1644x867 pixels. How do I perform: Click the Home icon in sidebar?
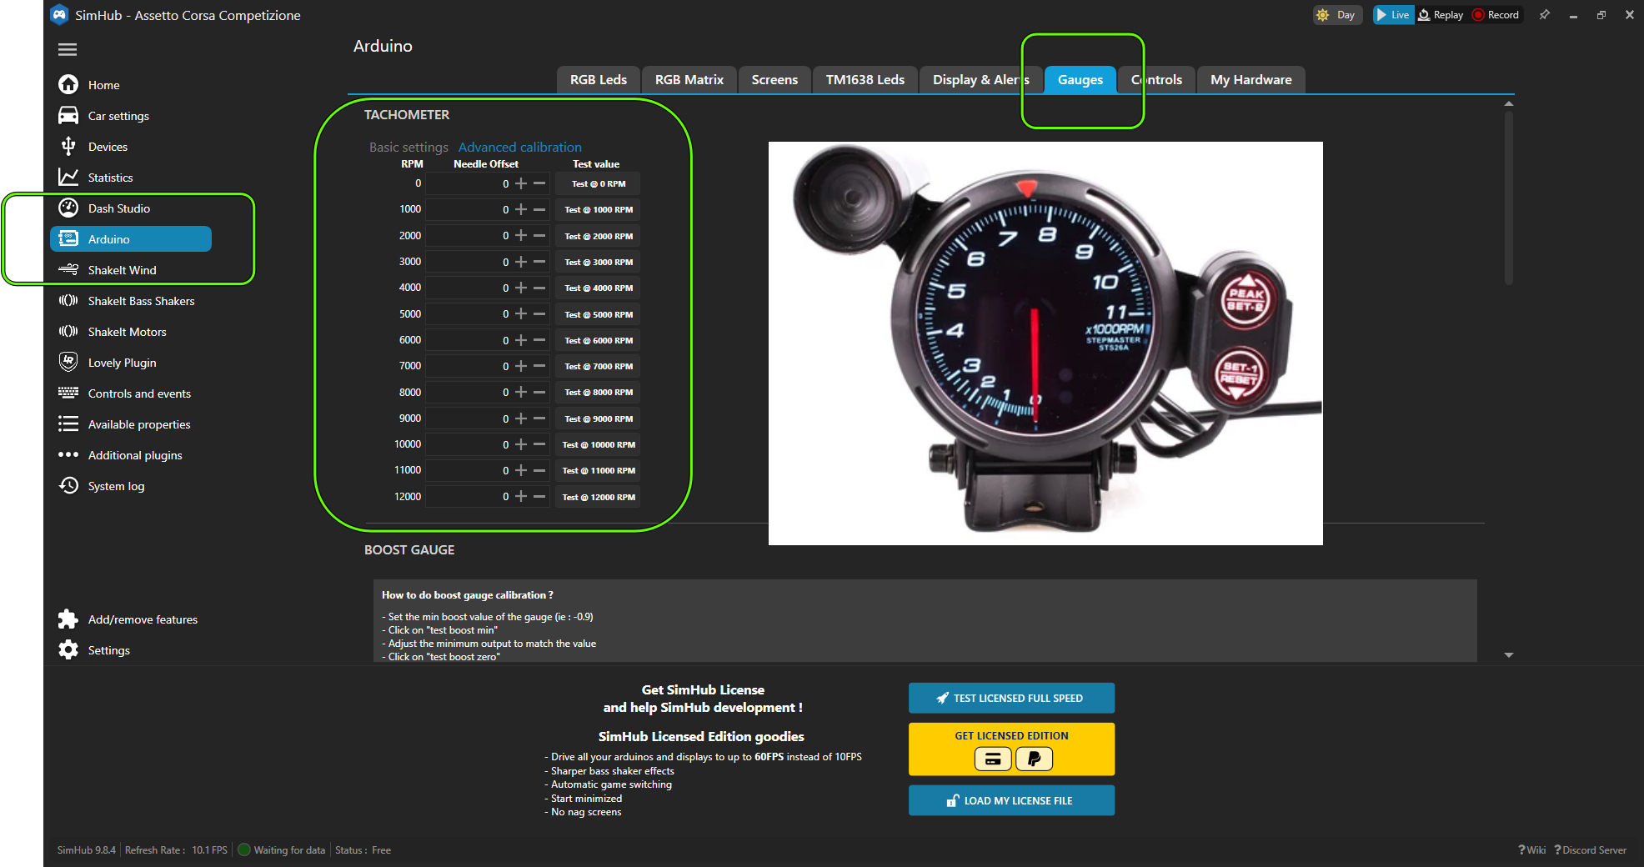[x=68, y=84]
